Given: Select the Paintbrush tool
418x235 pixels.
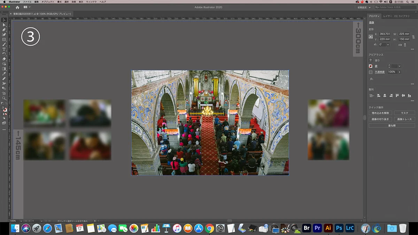Looking at the screenshot, I should click(4, 45).
